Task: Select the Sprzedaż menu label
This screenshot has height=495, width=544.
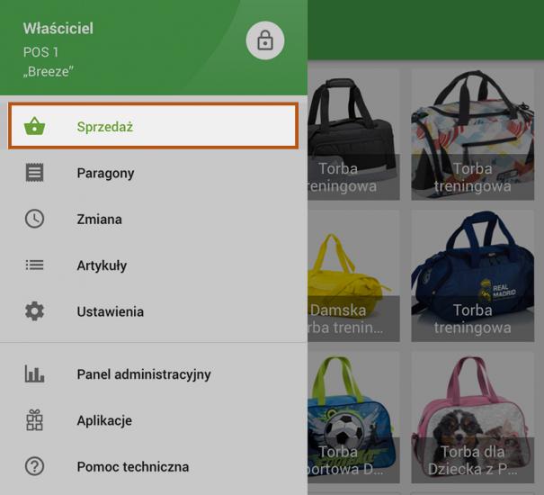Action: coord(105,127)
